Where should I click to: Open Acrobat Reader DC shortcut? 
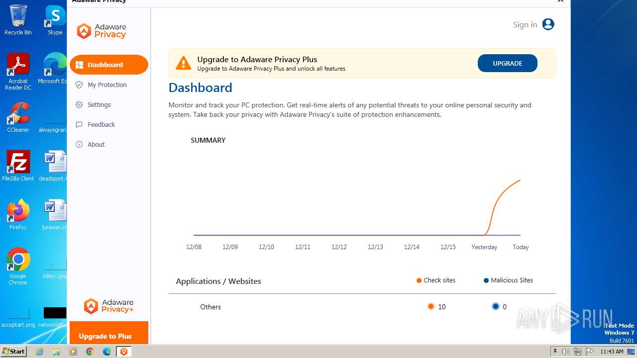18,72
